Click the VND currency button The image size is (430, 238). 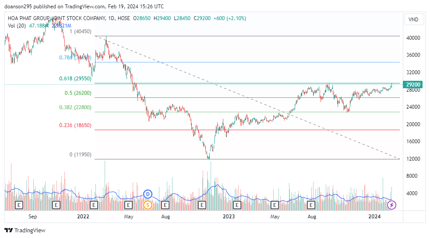coord(413,19)
